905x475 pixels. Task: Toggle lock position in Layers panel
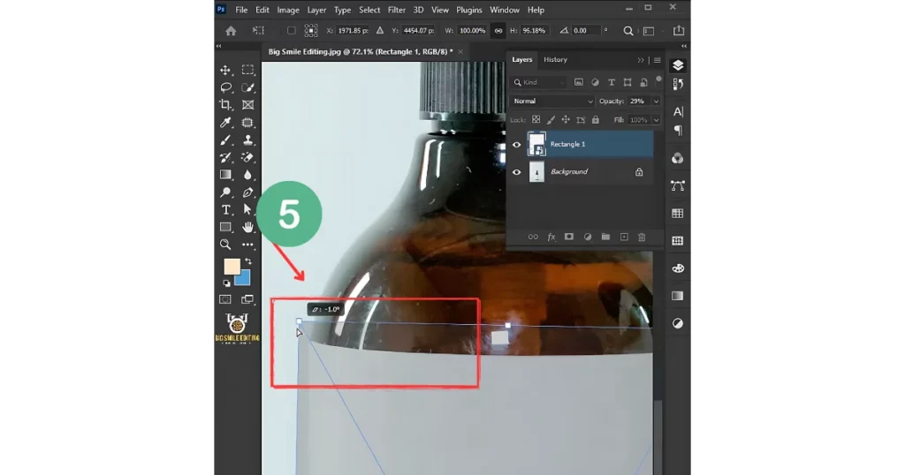tap(566, 120)
